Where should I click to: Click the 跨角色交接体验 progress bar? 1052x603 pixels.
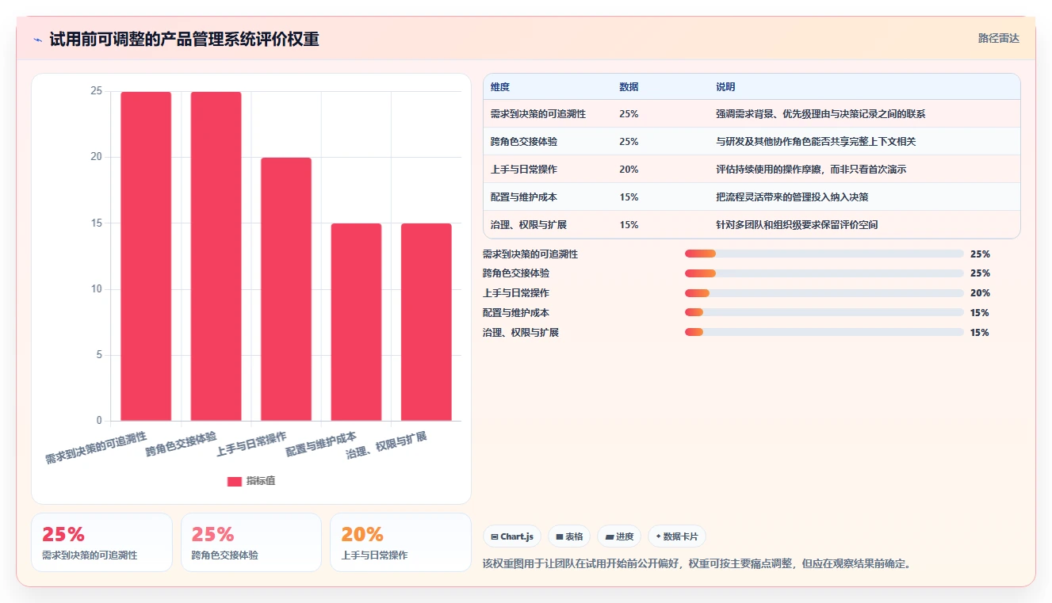point(824,273)
